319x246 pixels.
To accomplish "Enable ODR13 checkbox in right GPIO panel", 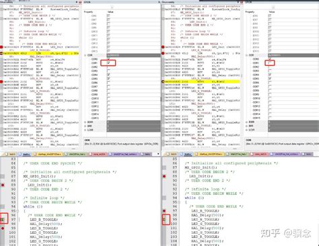I will coord(270,110).
